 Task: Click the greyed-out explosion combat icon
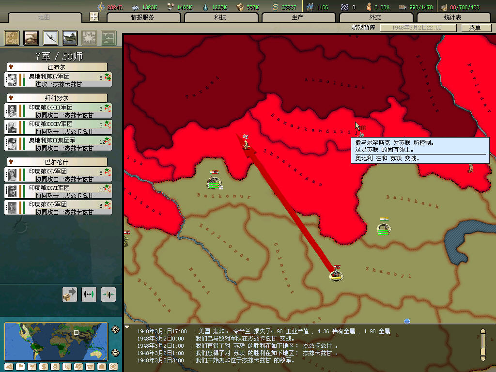pyautogui.click(x=89, y=38)
